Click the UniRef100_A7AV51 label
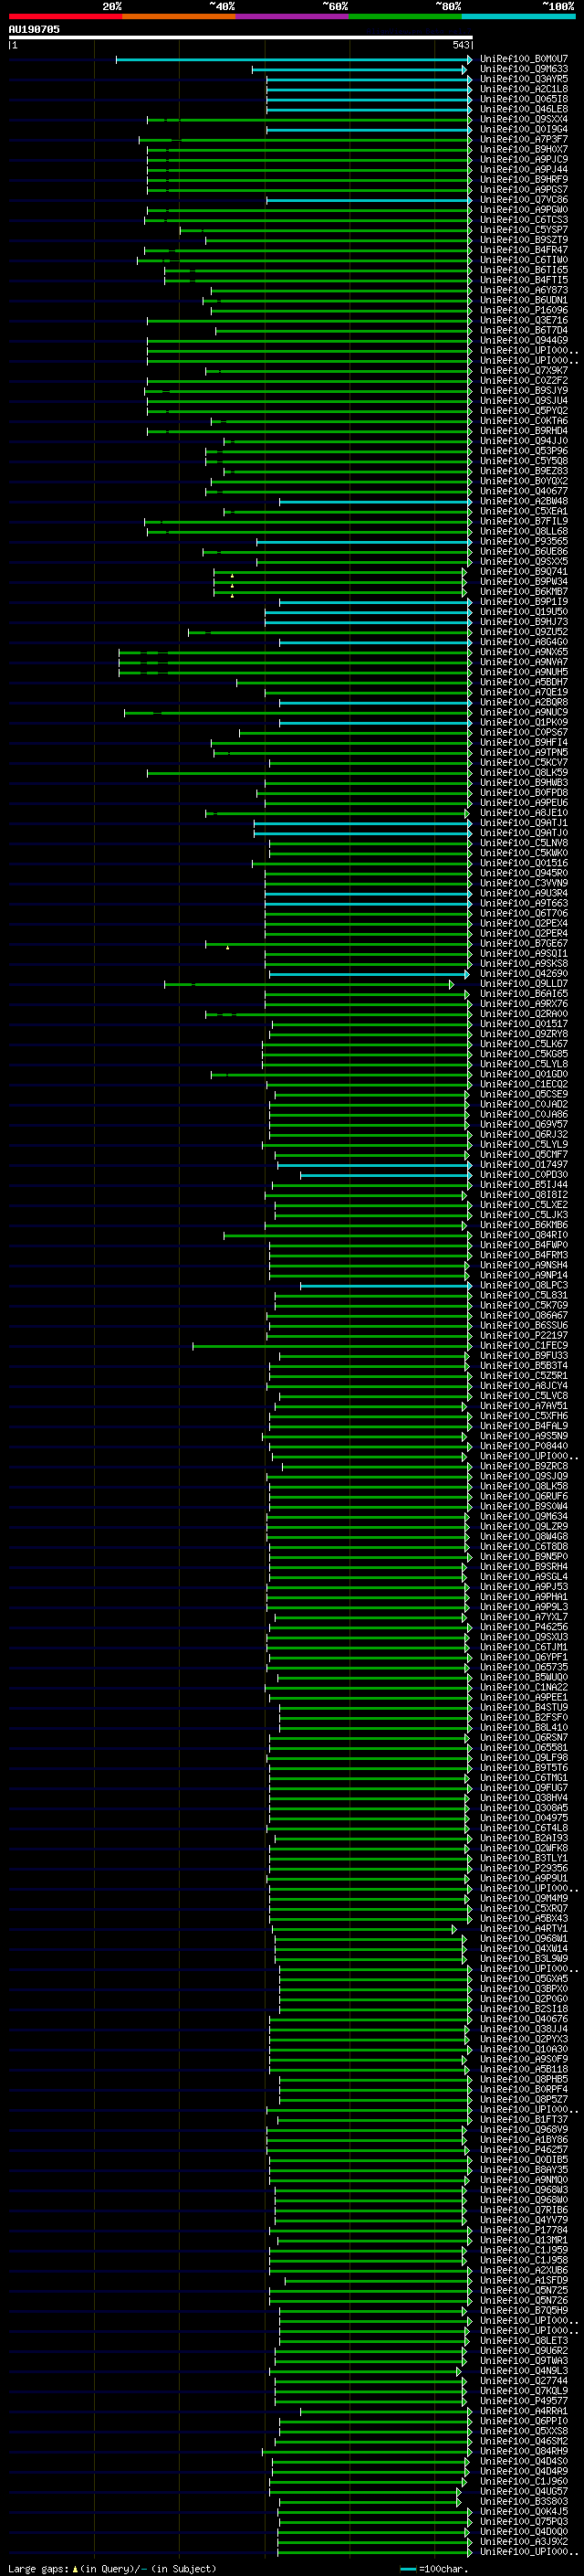This screenshot has height=2576, width=584. [x=524, y=1407]
